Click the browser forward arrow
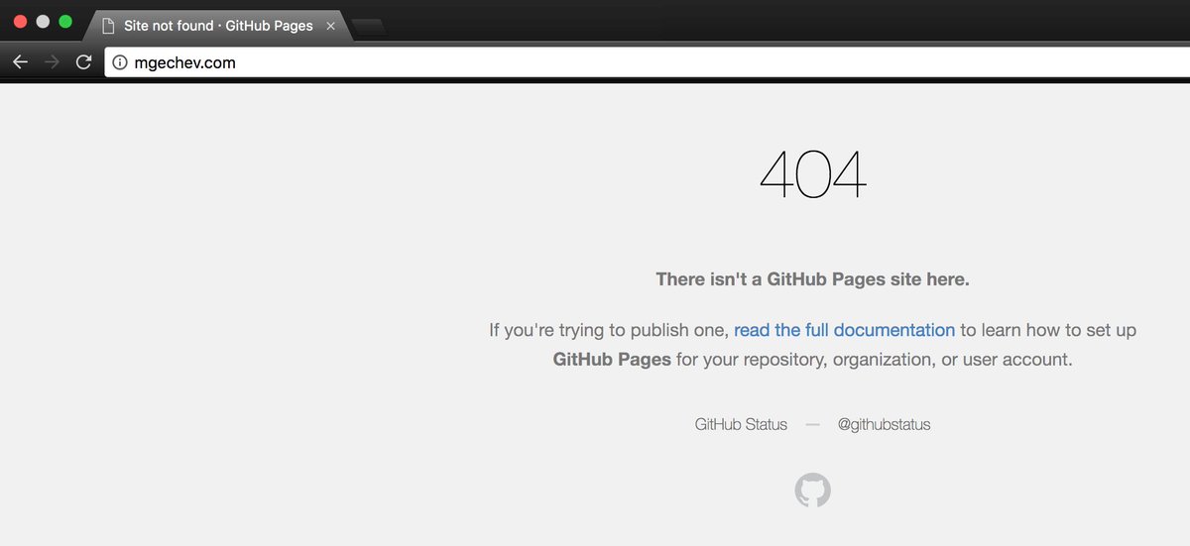 [53, 62]
